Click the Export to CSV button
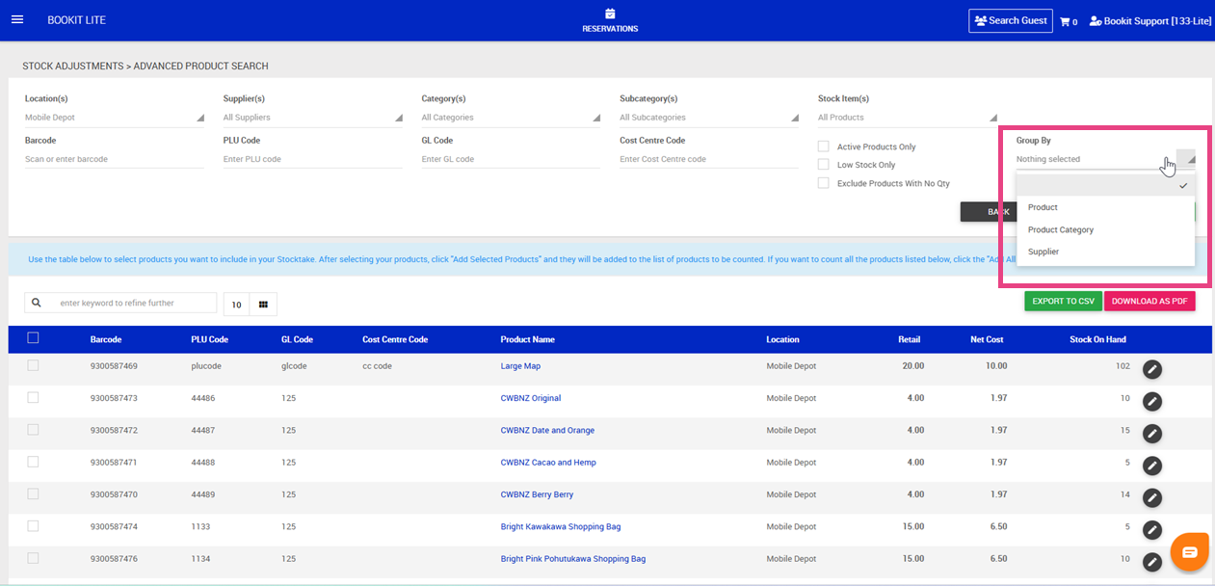The height and width of the screenshot is (586, 1215). [x=1063, y=301]
